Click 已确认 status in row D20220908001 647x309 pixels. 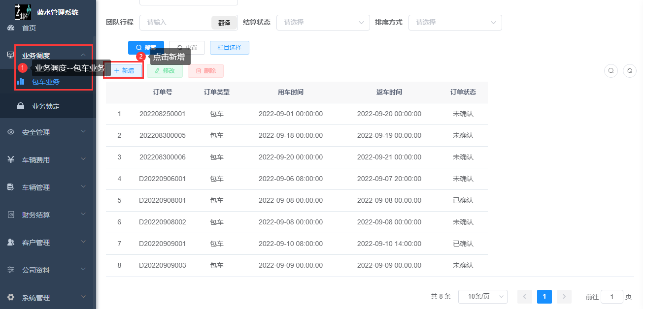point(463,201)
